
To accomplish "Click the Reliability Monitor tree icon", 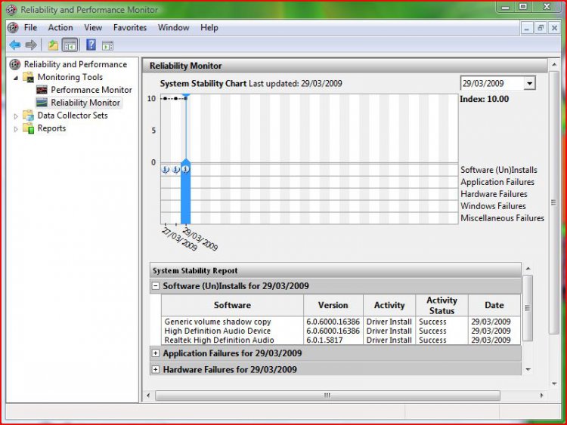I will click(x=42, y=103).
